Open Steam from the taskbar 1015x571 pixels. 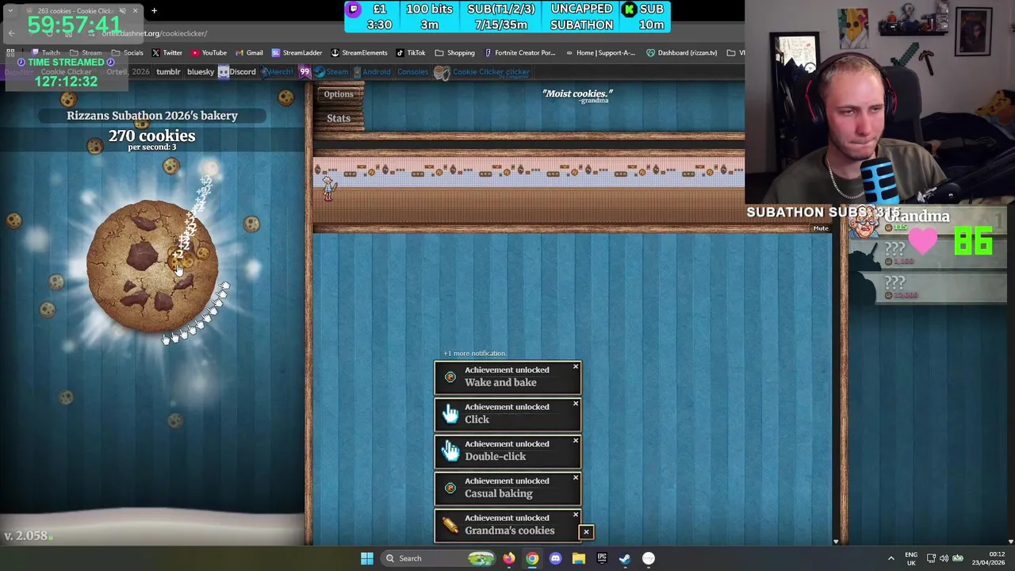tap(625, 558)
